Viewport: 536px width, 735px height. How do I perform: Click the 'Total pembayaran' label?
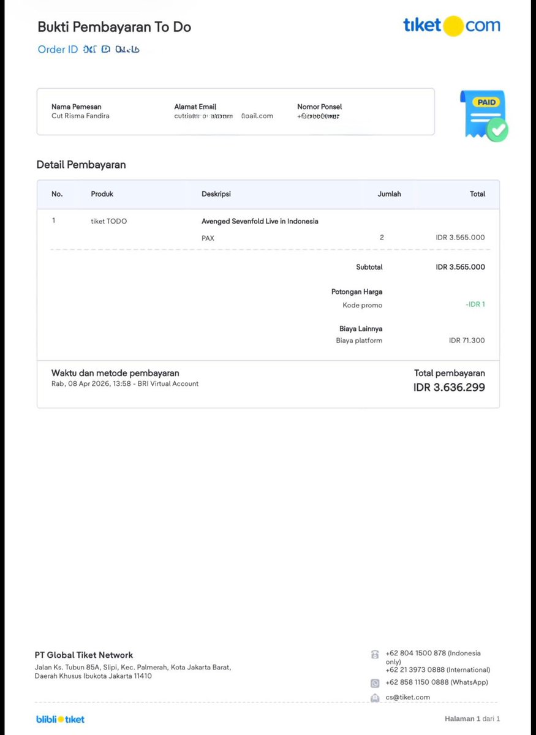point(450,373)
